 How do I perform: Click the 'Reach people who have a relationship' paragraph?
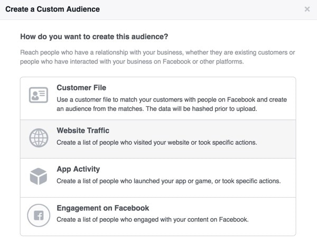(158, 58)
